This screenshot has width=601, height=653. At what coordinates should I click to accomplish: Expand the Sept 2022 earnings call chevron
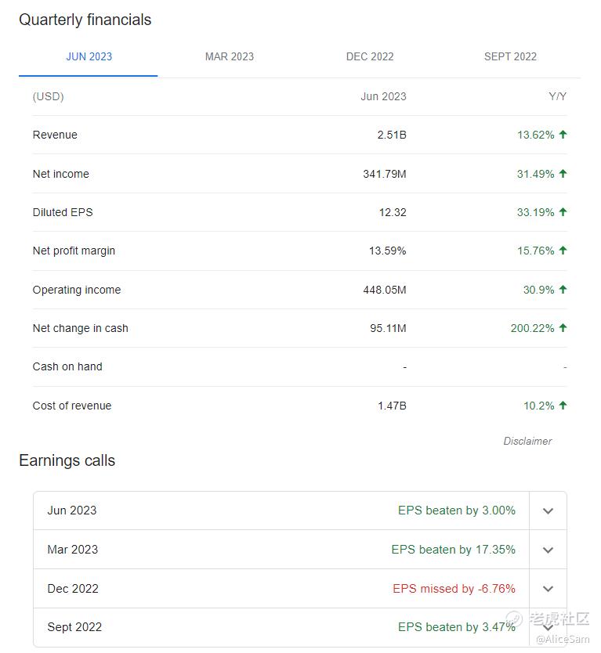(548, 627)
